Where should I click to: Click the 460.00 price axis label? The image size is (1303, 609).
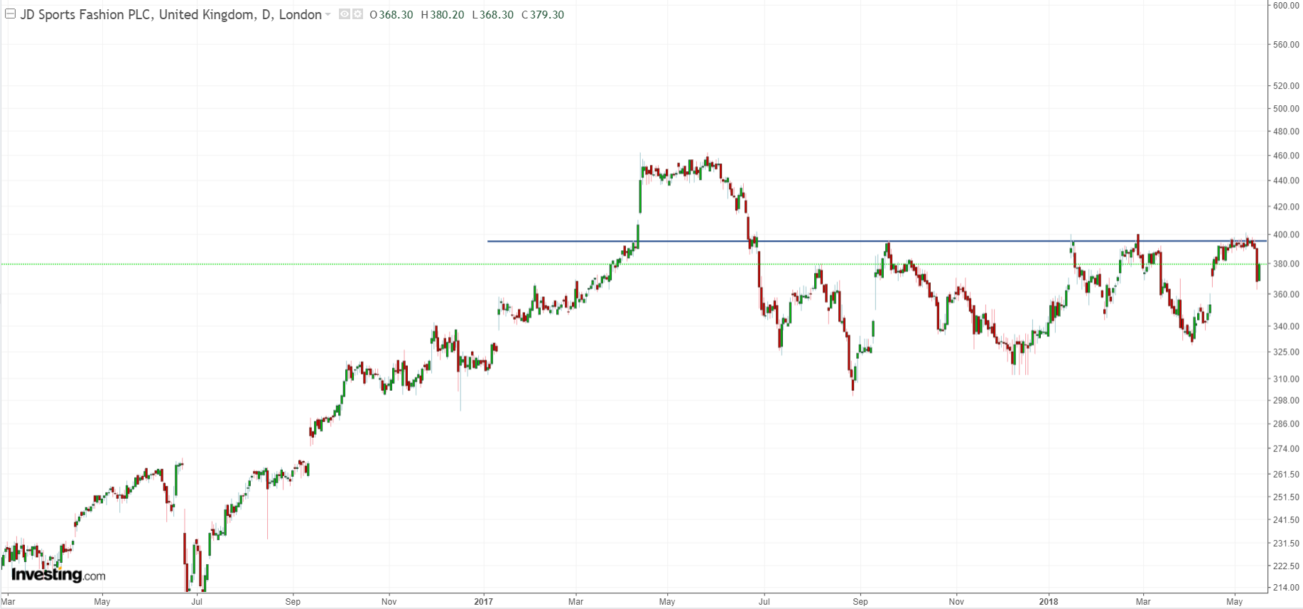(x=1286, y=156)
